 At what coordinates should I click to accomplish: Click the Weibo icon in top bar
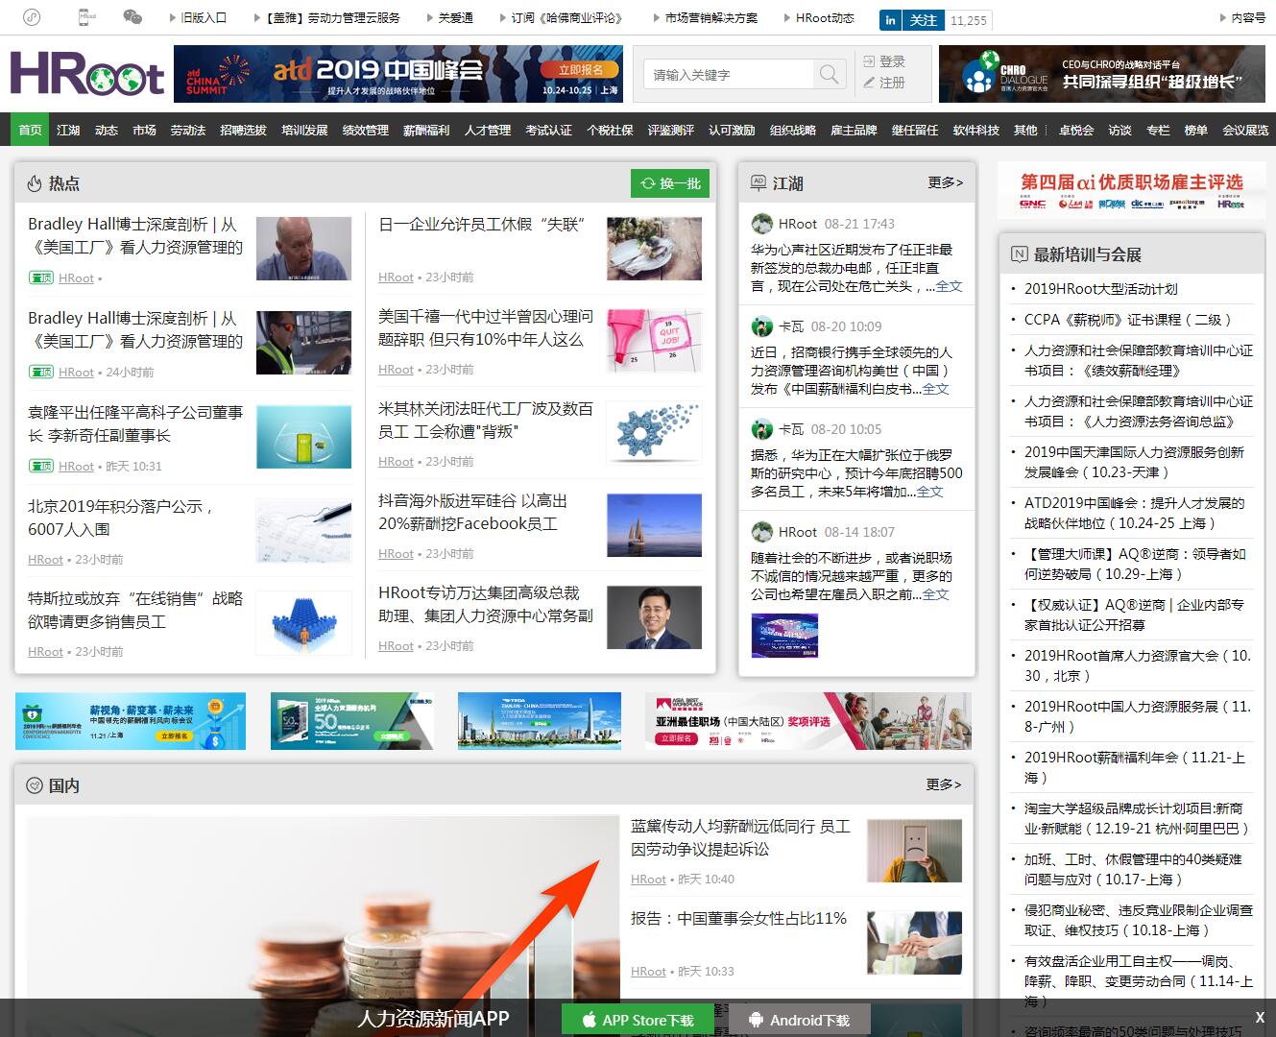(x=32, y=17)
